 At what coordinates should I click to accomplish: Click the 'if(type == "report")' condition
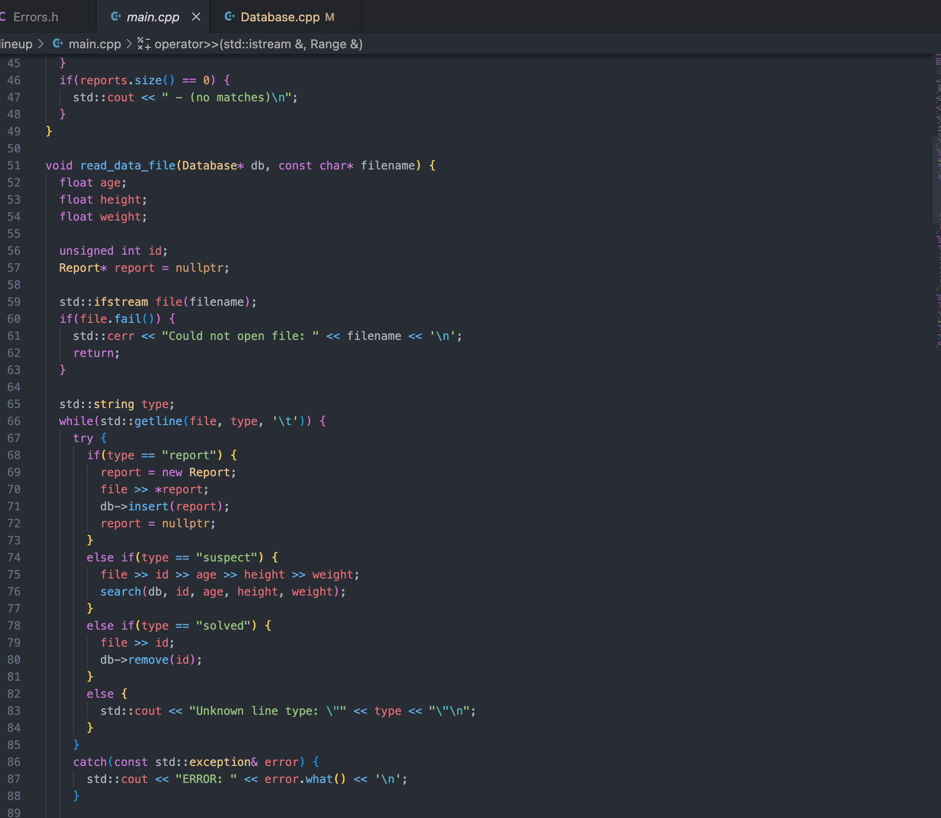tap(162, 455)
